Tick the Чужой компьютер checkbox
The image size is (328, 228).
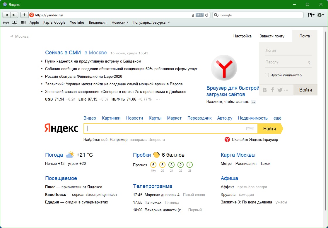tap(267, 75)
